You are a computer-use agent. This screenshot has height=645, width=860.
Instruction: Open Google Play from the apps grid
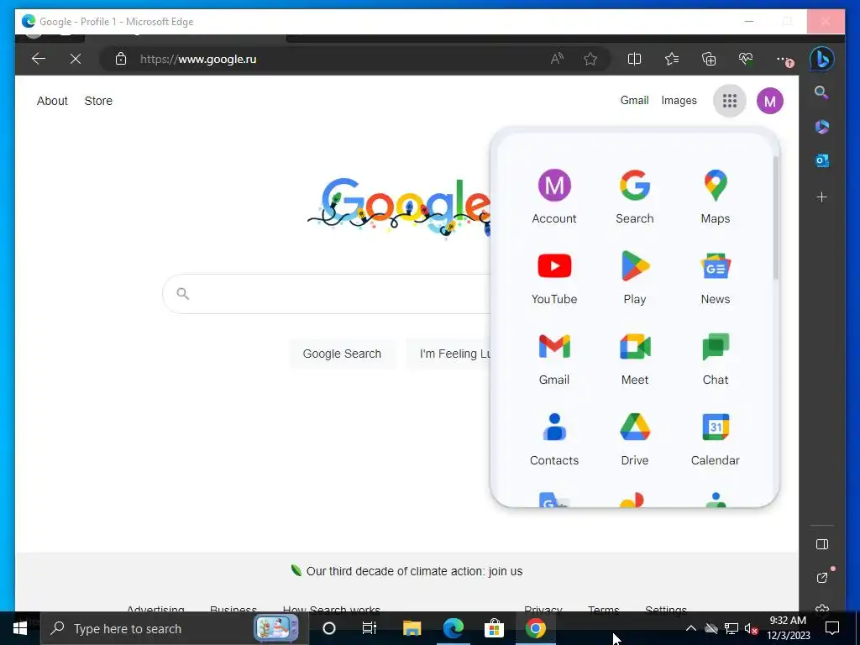(x=635, y=277)
